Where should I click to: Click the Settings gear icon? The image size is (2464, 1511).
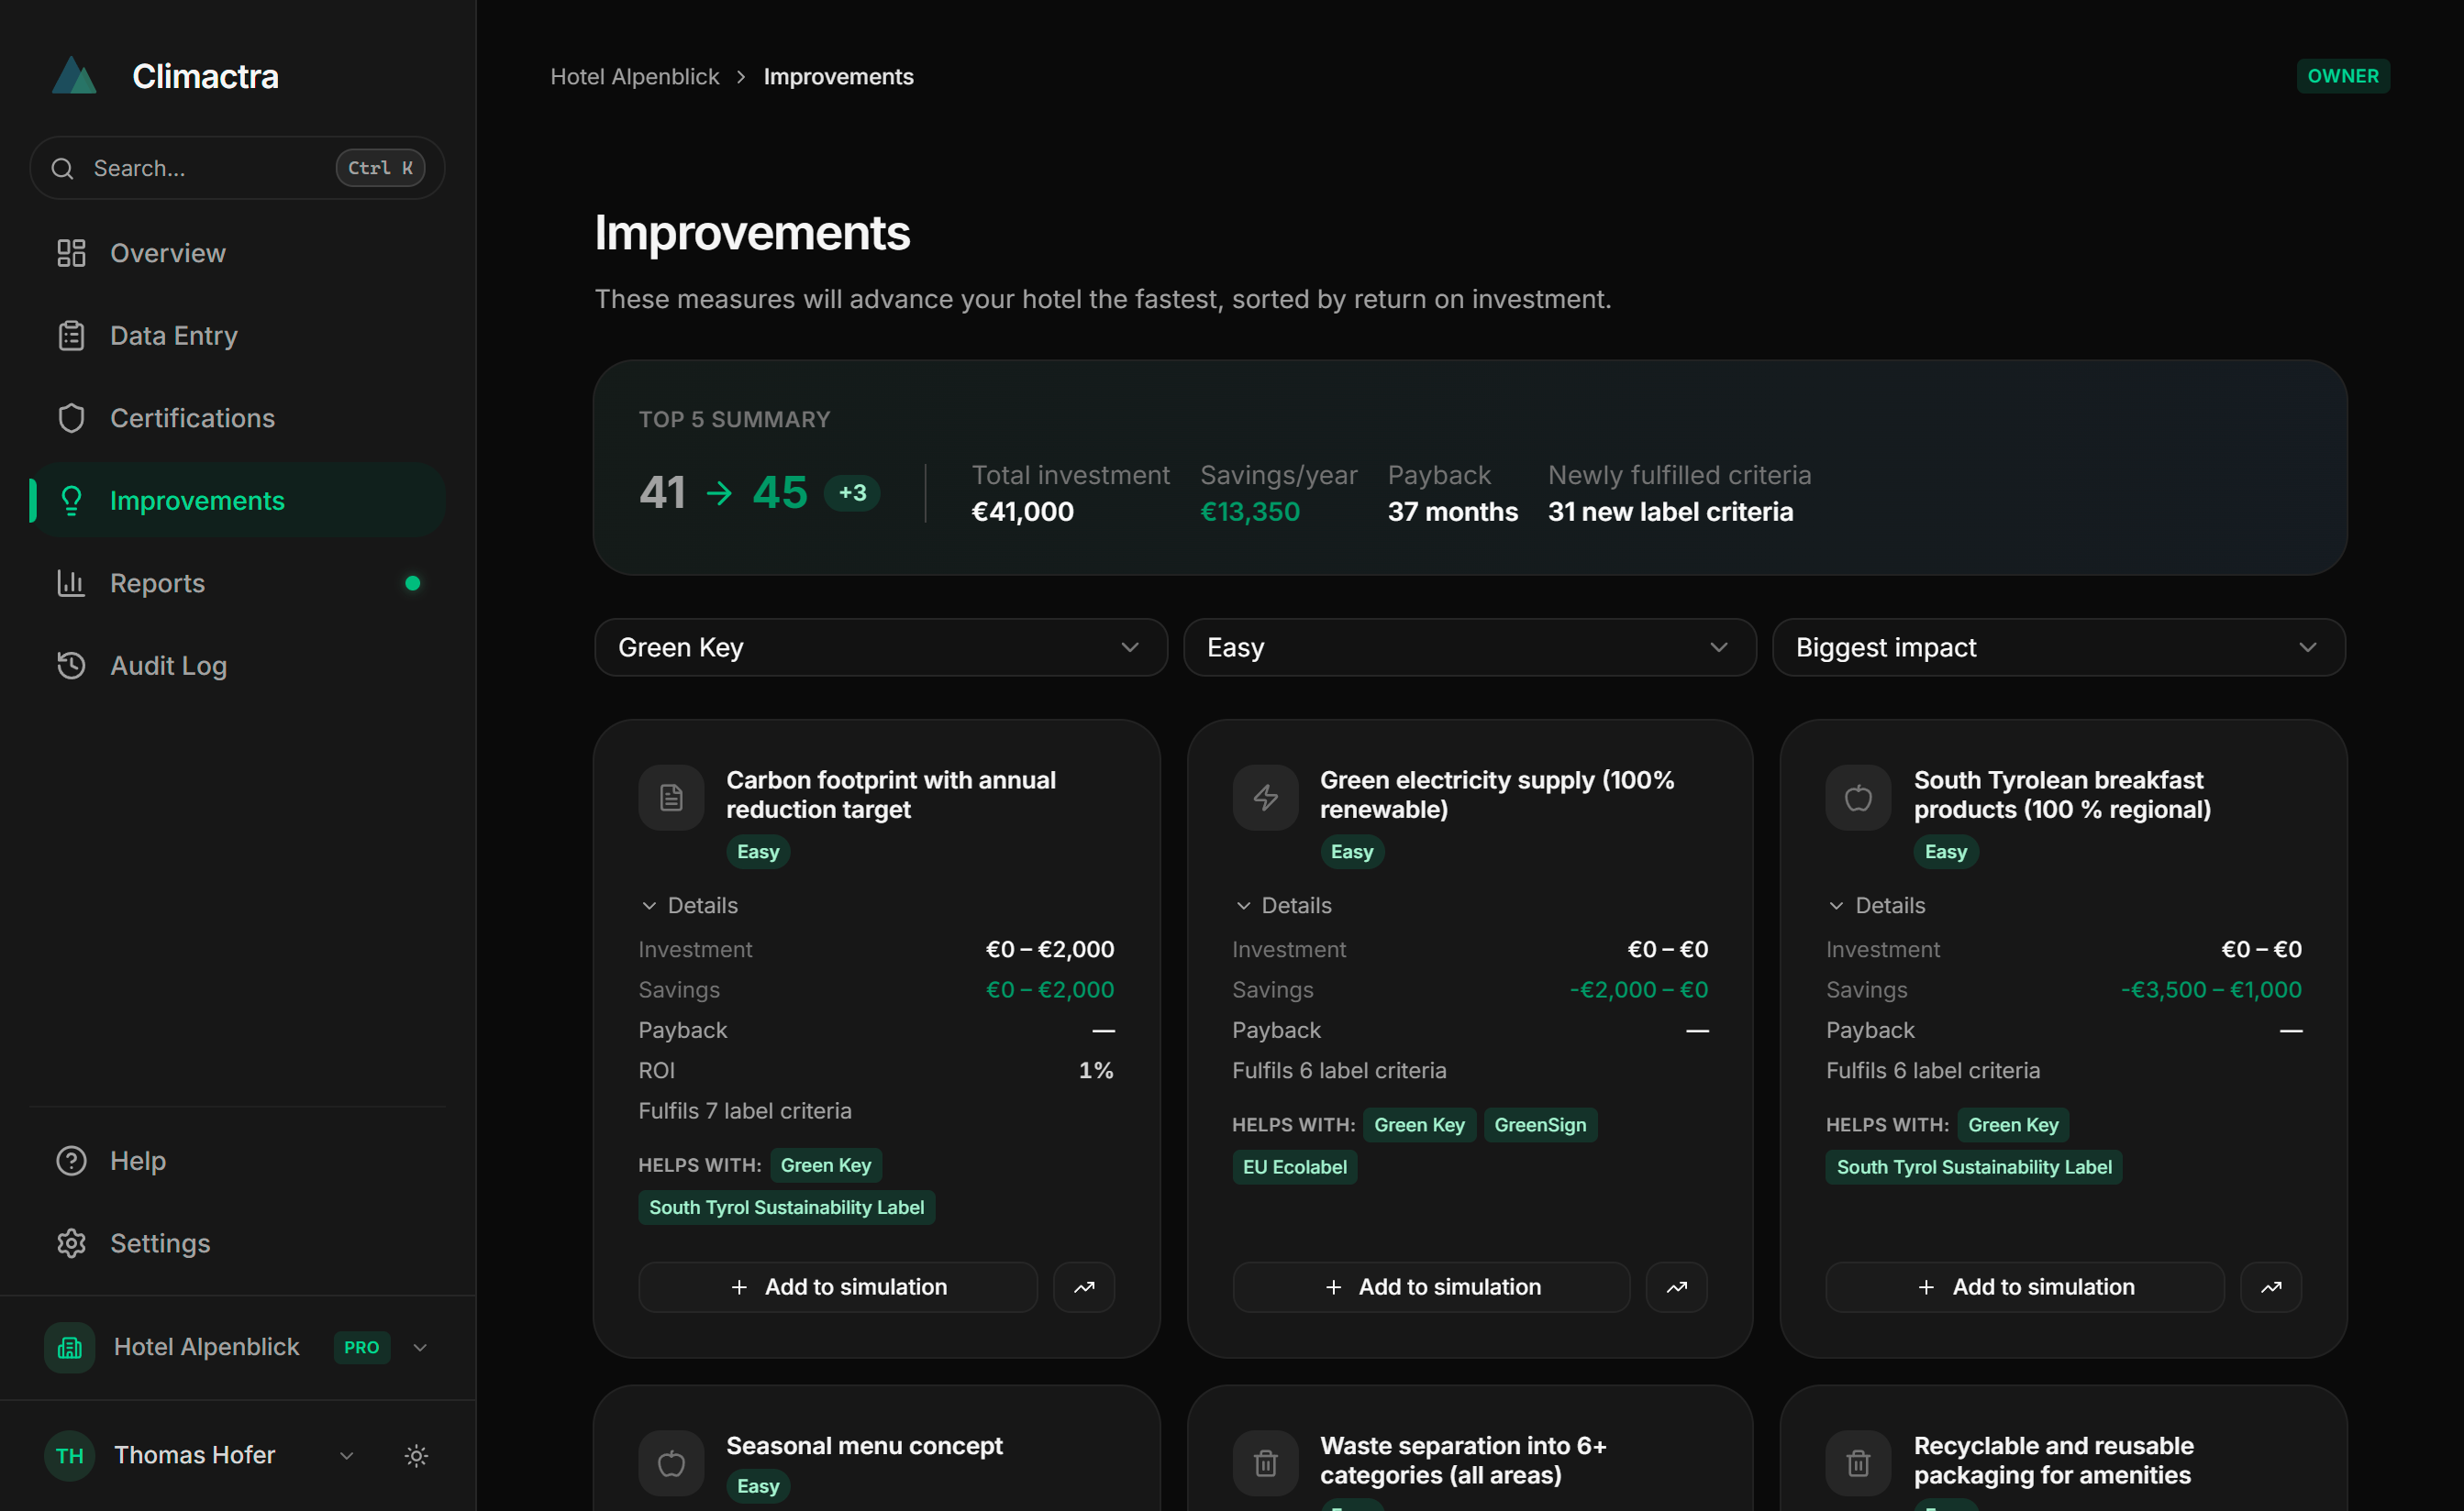[x=71, y=1243]
